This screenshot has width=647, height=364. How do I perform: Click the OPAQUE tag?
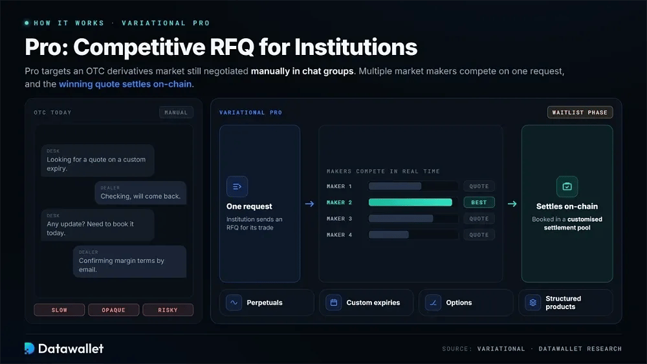coord(113,310)
